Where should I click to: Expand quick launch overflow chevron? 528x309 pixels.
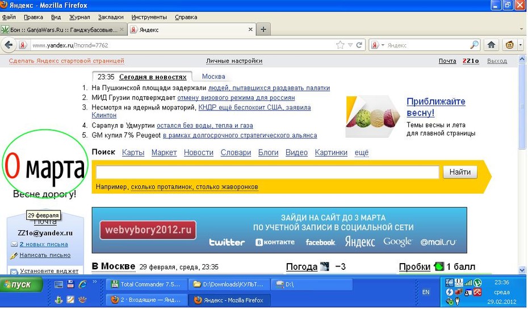pyautogui.click(x=94, y=282)
